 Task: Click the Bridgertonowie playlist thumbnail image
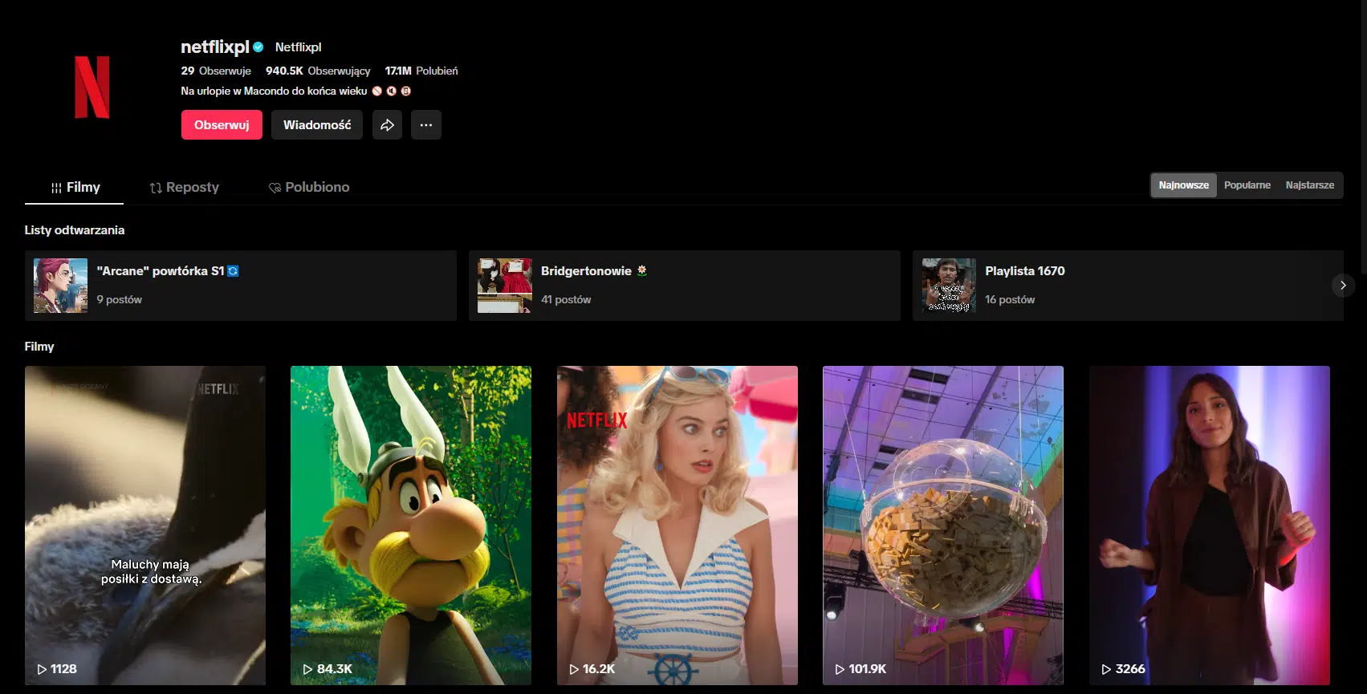[x=505, y=286]
